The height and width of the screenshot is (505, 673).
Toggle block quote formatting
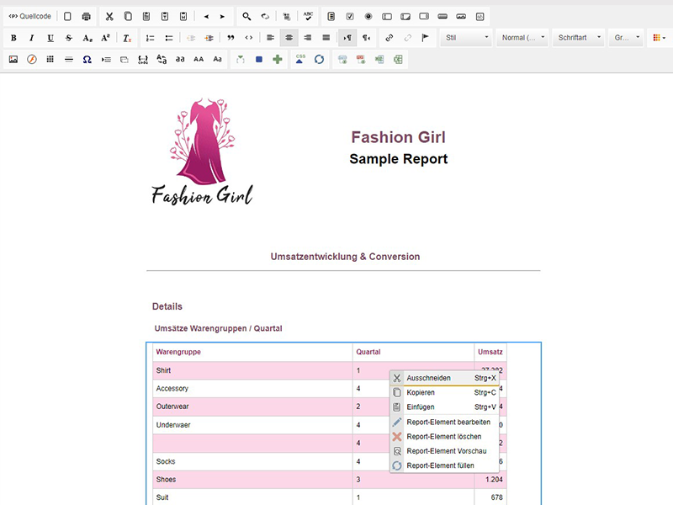pos(231,38)
